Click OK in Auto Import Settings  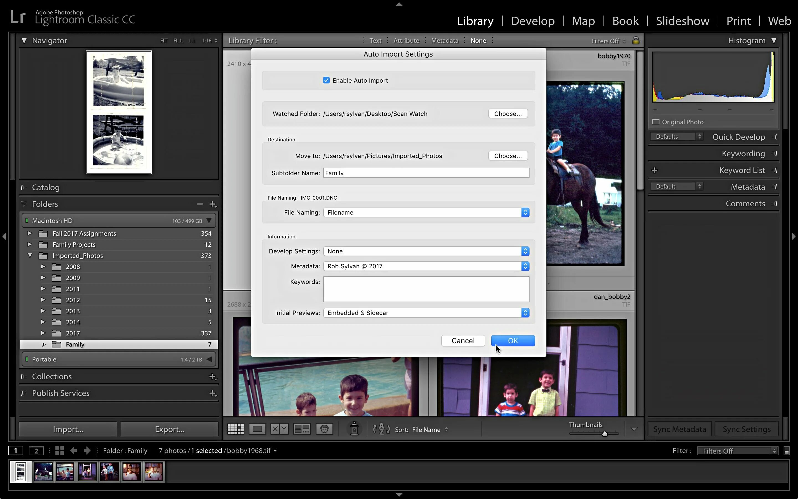pyautogui.click(x=513, y=341)
